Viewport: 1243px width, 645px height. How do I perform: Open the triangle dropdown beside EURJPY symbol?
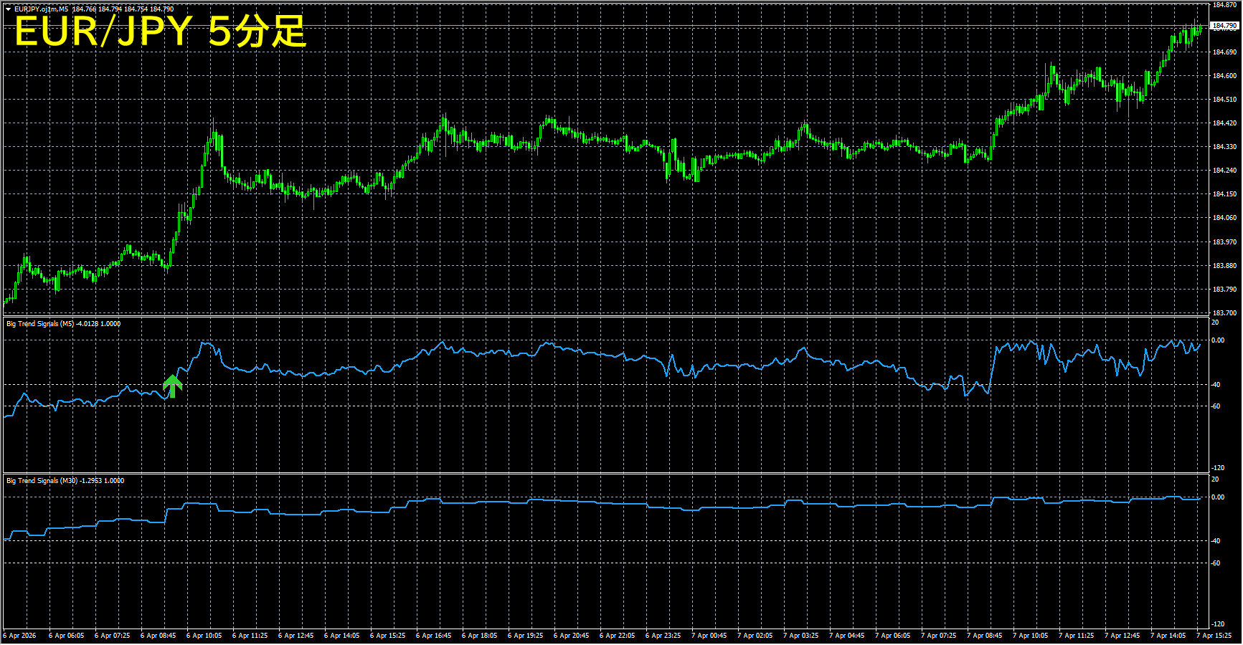8,9
